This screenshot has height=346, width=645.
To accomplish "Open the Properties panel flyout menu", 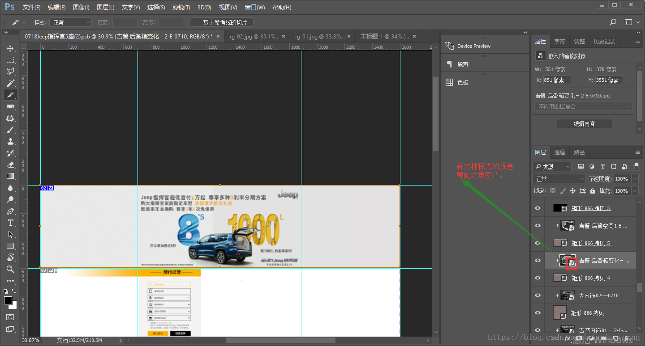I will pyautogui.click(x=638, y=41).
